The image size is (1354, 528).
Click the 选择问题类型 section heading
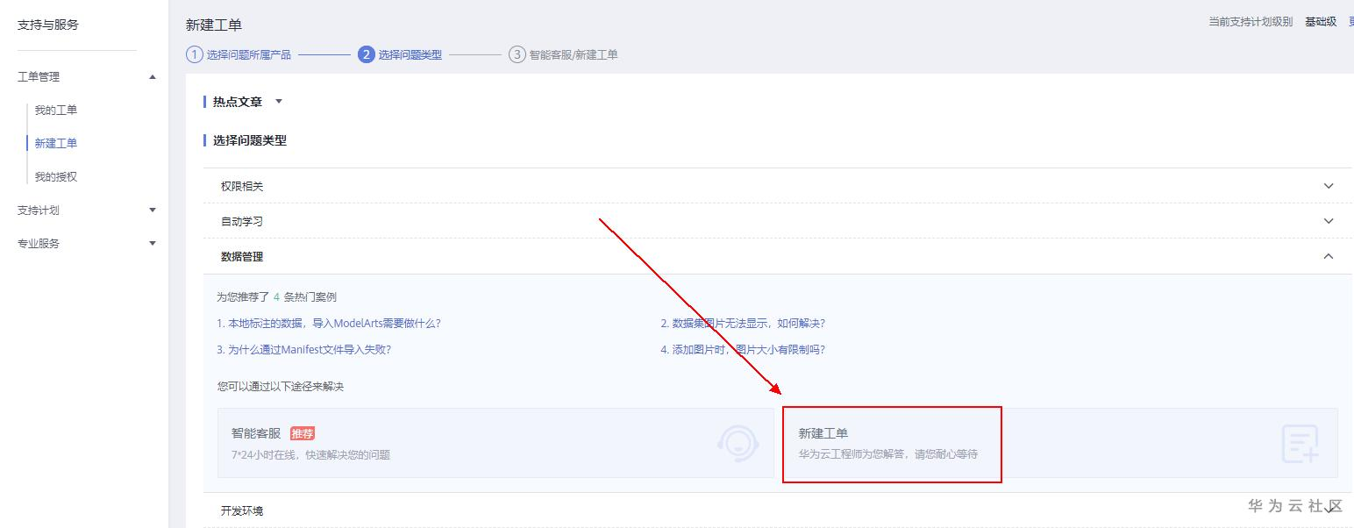[x=250, y=139]
